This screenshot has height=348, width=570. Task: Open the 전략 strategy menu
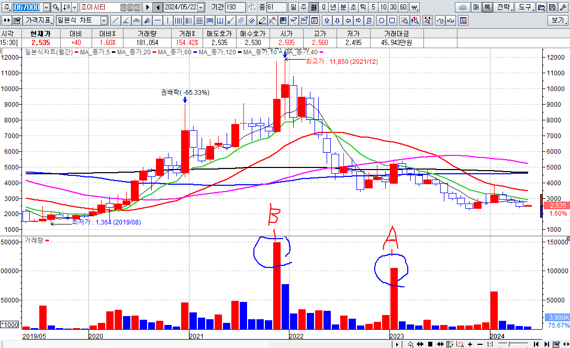[x=502, y=7]
